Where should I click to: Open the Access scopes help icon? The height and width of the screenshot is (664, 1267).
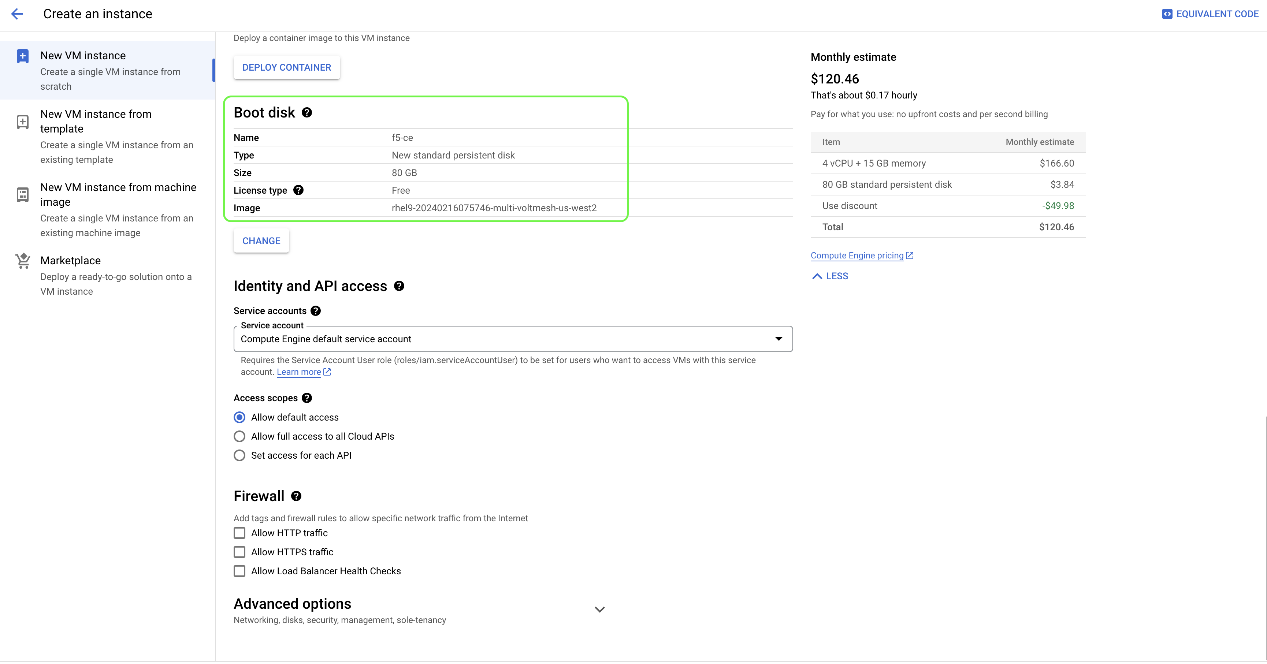coord(307,398)
